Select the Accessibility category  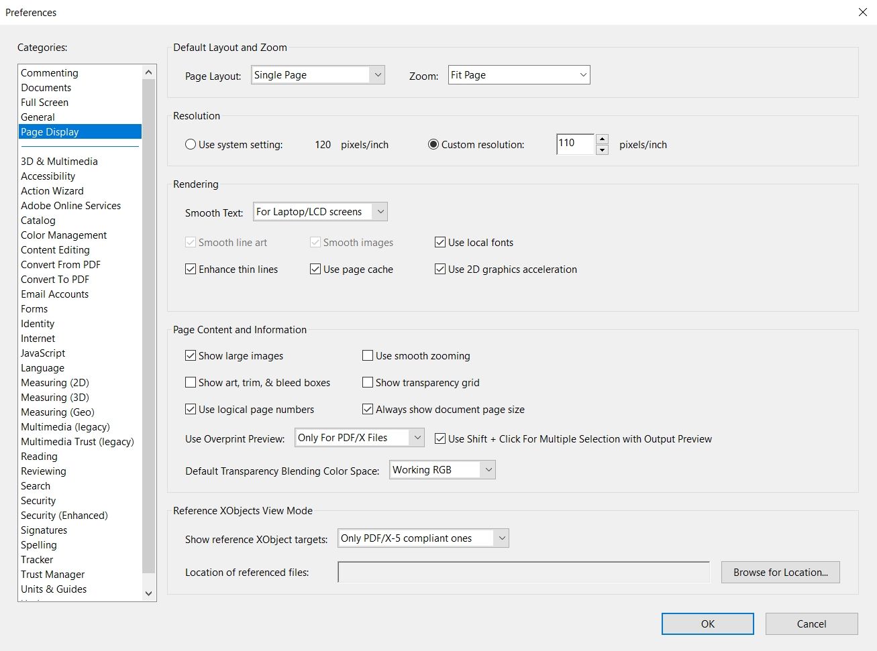click(x=48, y=176)
